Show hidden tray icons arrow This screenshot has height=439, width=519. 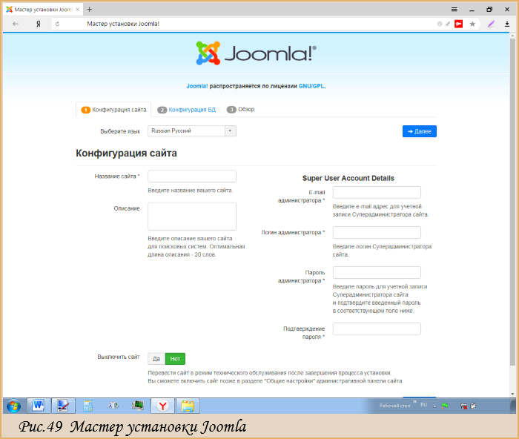(434, 406)
